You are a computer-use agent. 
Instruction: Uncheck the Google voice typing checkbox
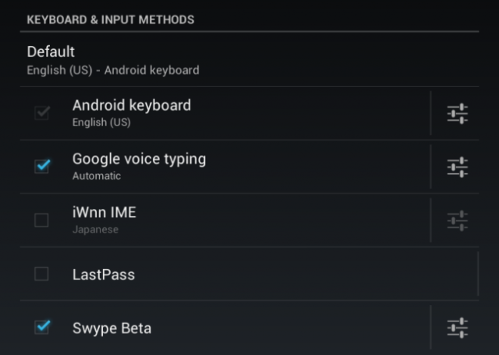(41, 166)
